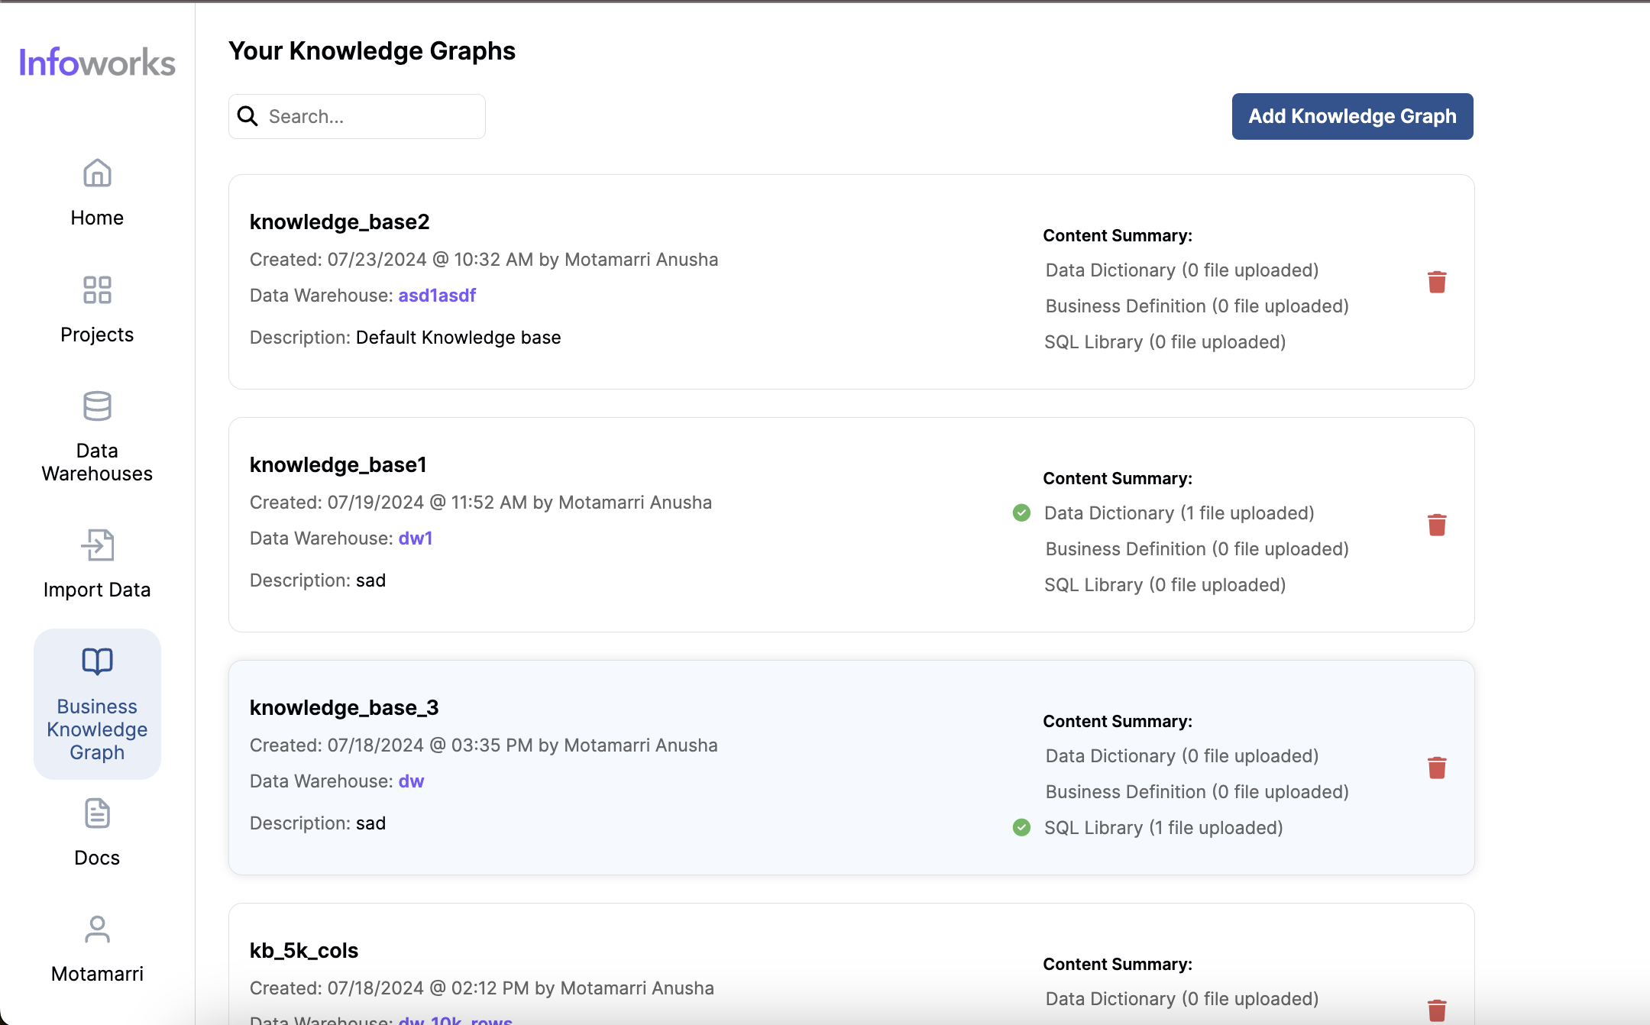Select the Business Knowledge Graph label
The width and height of the screenshot is (1650, 1025).
coord(97,729)
